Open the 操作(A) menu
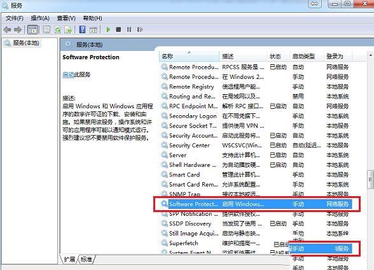The image size is (374, 270). pos(40,18)
